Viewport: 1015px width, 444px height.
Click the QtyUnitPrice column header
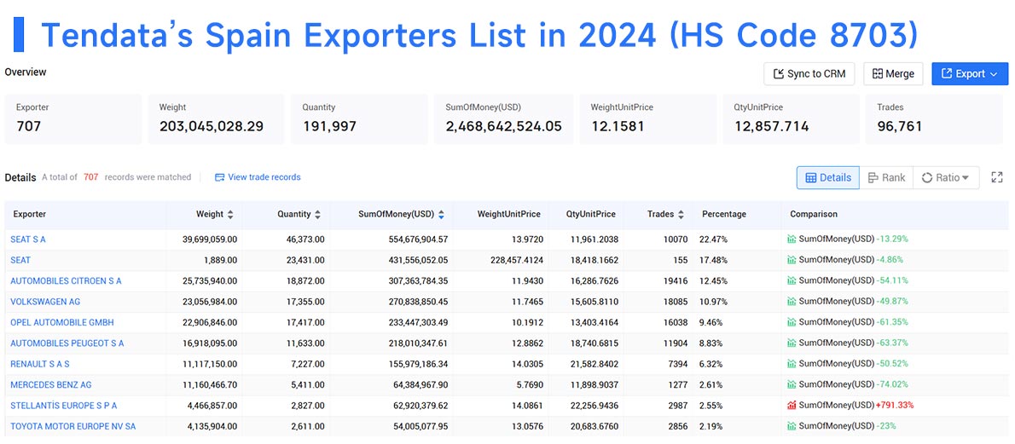pos(589,214)
